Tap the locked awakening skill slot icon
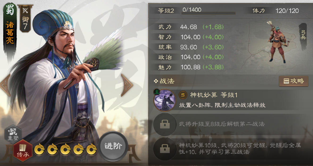 (165, 149)
